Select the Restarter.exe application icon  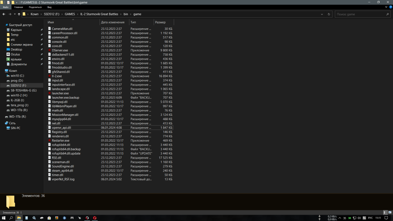click(50, 141)
